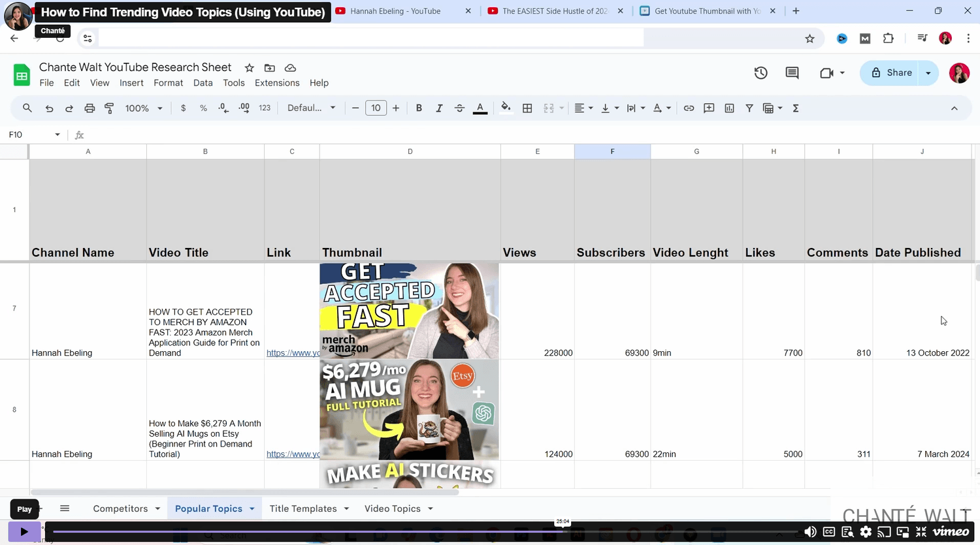Click the create a filter icon

[749, 108]
